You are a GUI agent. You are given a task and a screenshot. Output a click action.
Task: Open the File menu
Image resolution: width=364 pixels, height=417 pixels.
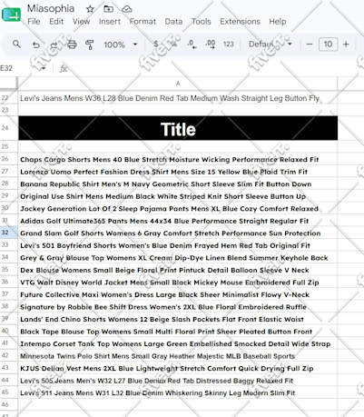(34, 22)
